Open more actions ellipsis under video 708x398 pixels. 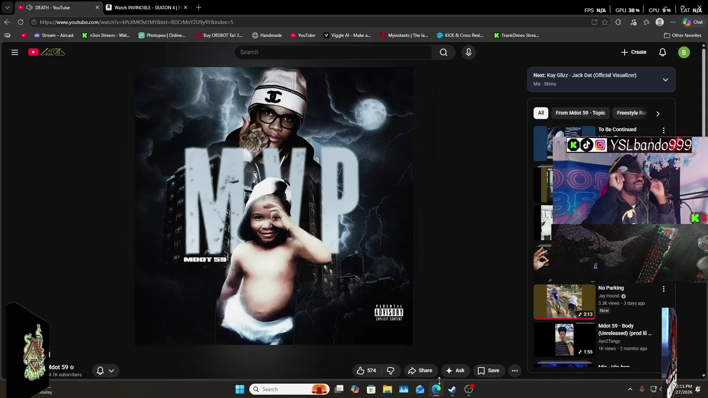tap(515, 370)
